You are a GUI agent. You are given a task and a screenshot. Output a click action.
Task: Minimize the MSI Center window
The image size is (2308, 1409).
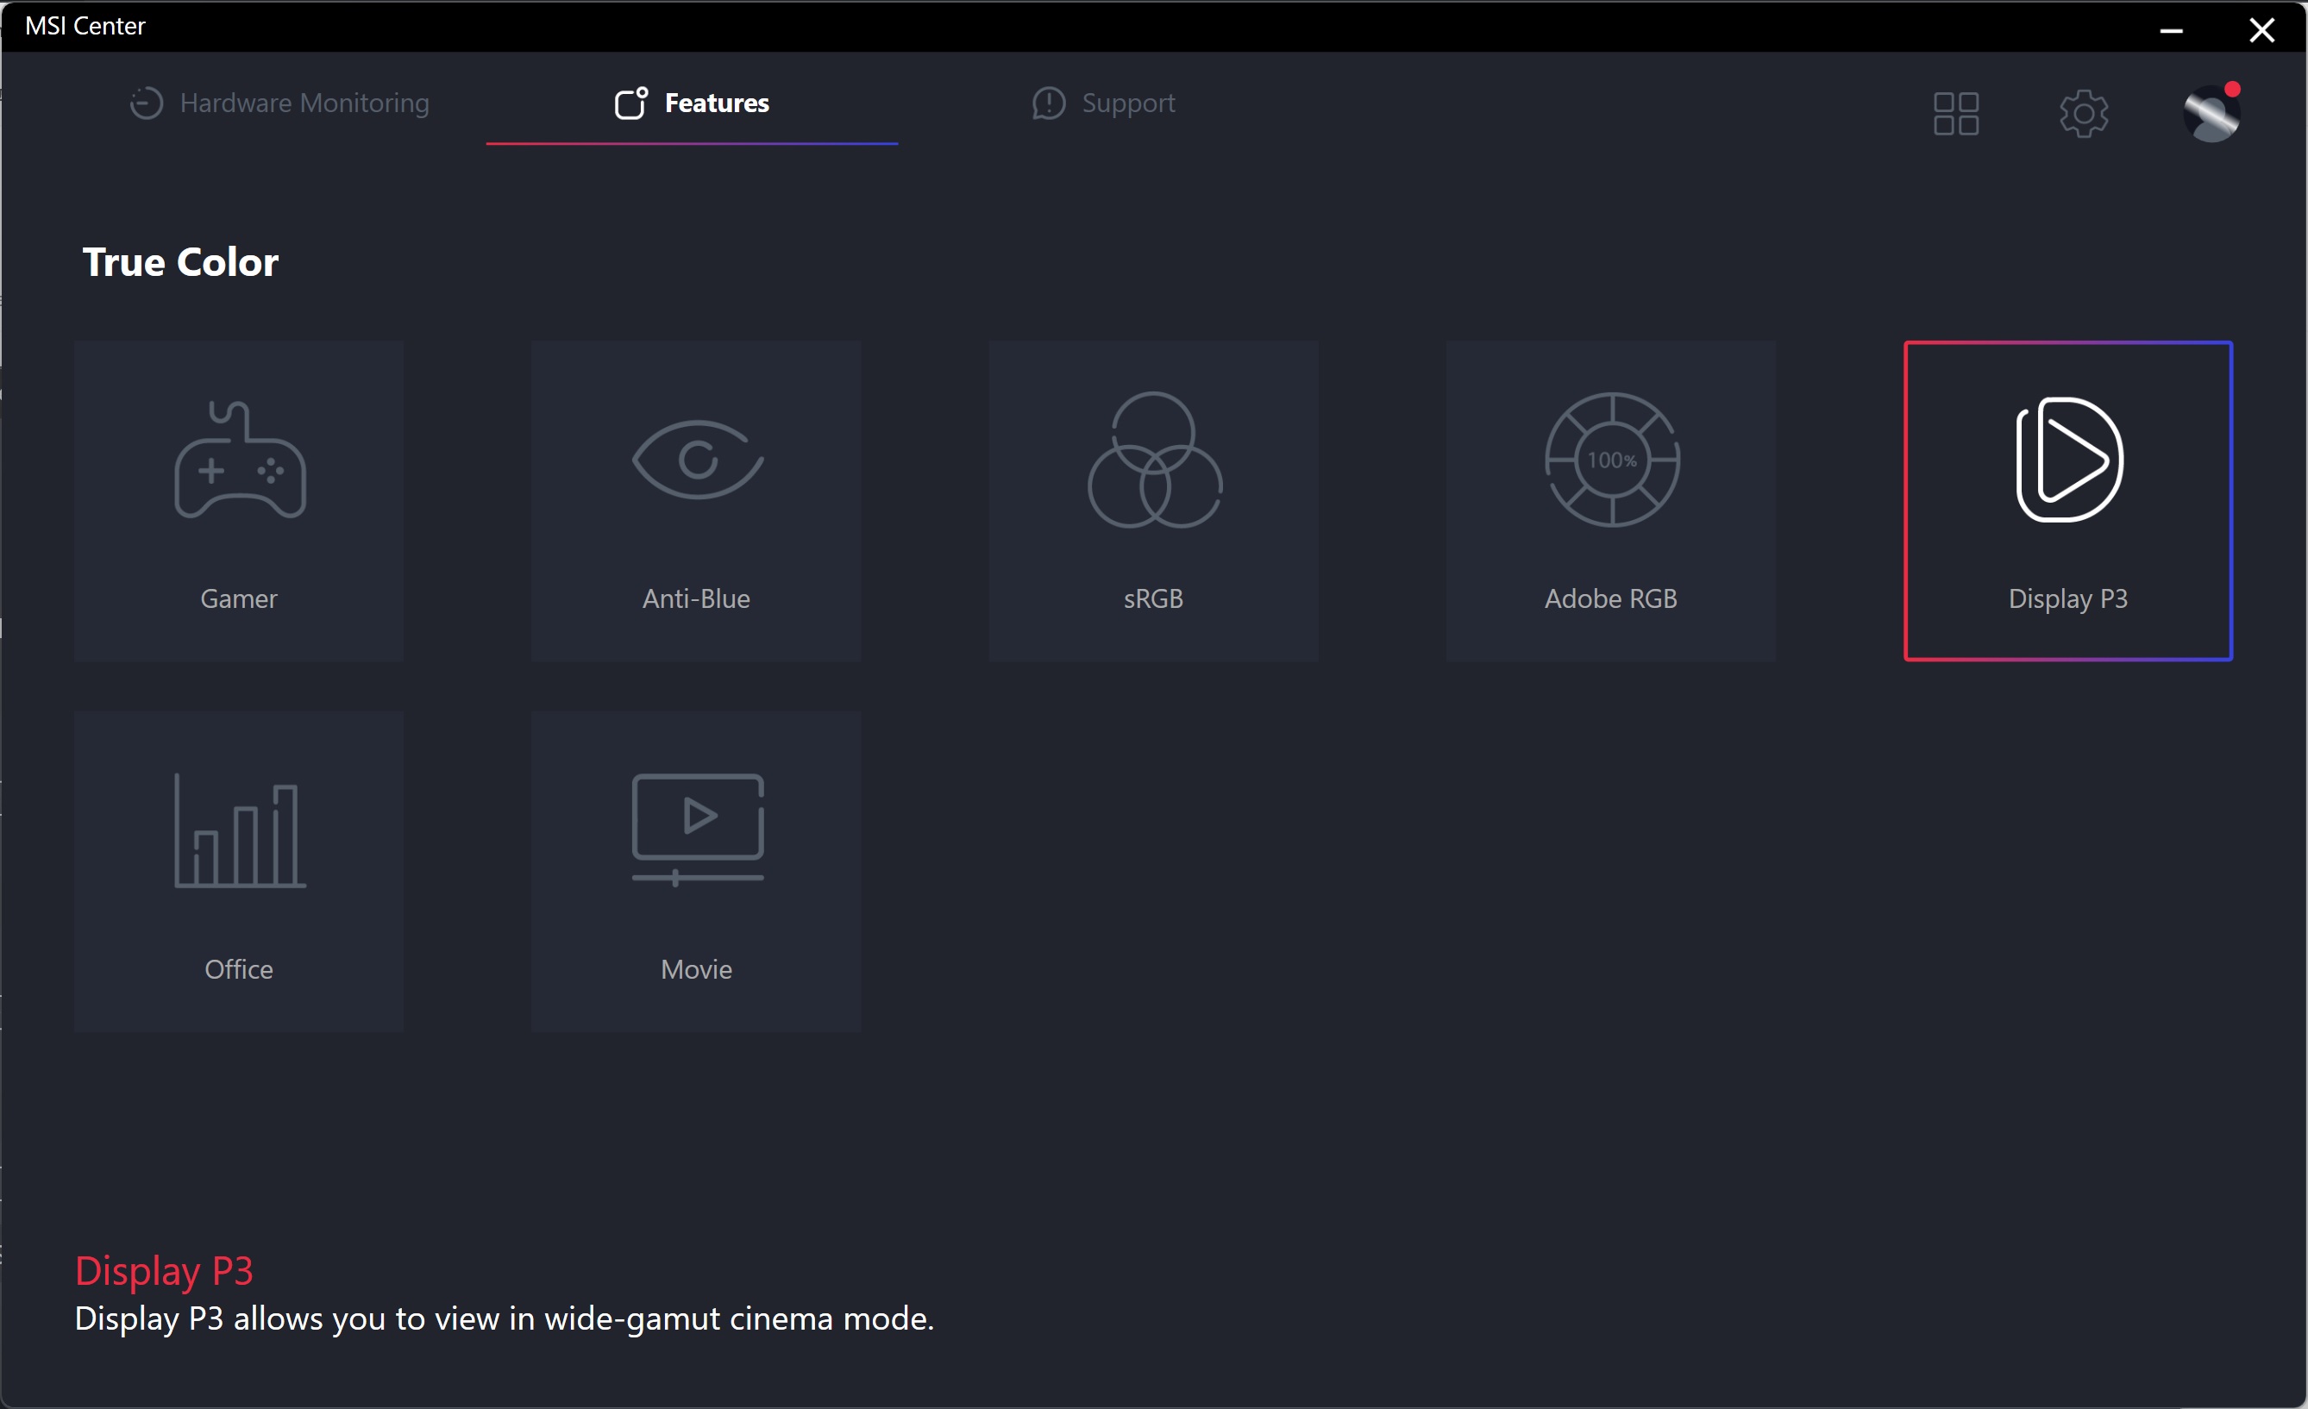2171,30
